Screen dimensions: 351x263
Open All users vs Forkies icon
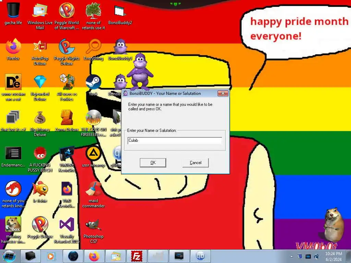click(67, 82)
